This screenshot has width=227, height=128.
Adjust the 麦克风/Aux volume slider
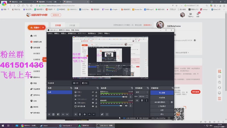tap(112, 97)
